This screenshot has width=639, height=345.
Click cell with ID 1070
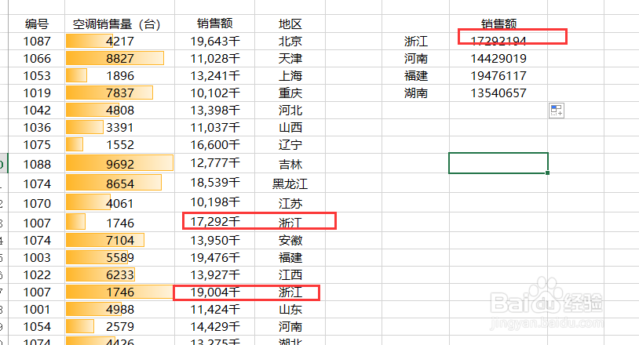tap(37, 203)
